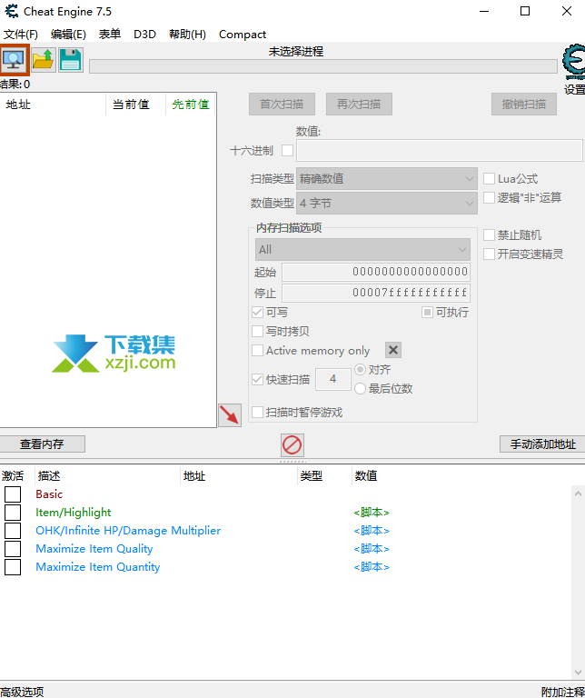
Task: Click the 首次扫描 first scan button
Action: (282, 105)
